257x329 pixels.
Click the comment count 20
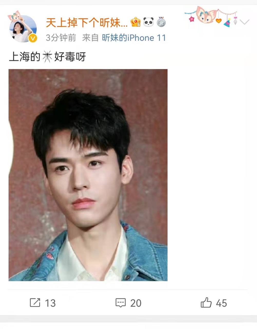[136, 303]
